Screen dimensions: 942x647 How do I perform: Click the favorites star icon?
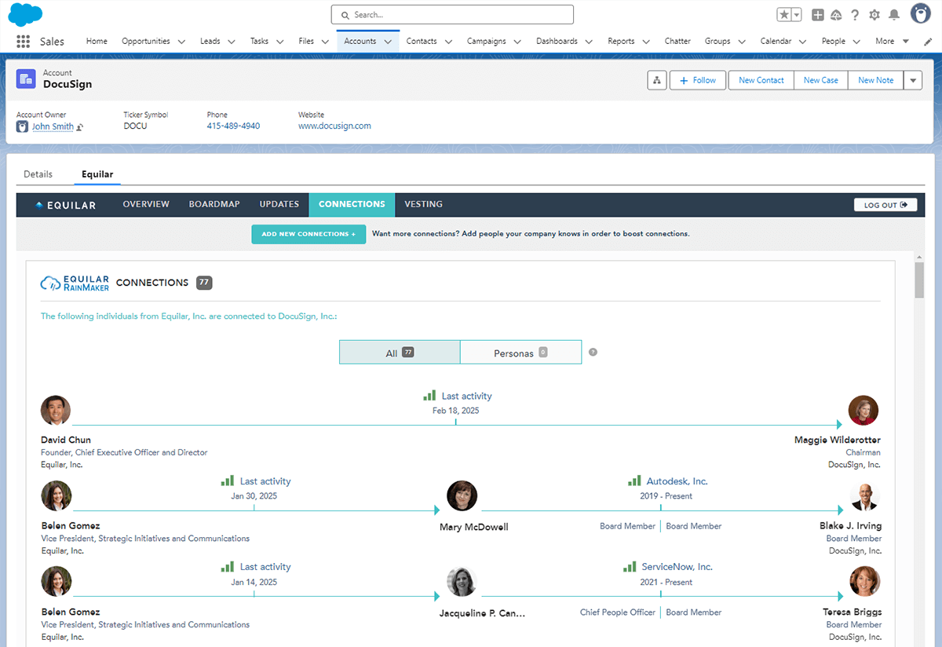(784, 15)
